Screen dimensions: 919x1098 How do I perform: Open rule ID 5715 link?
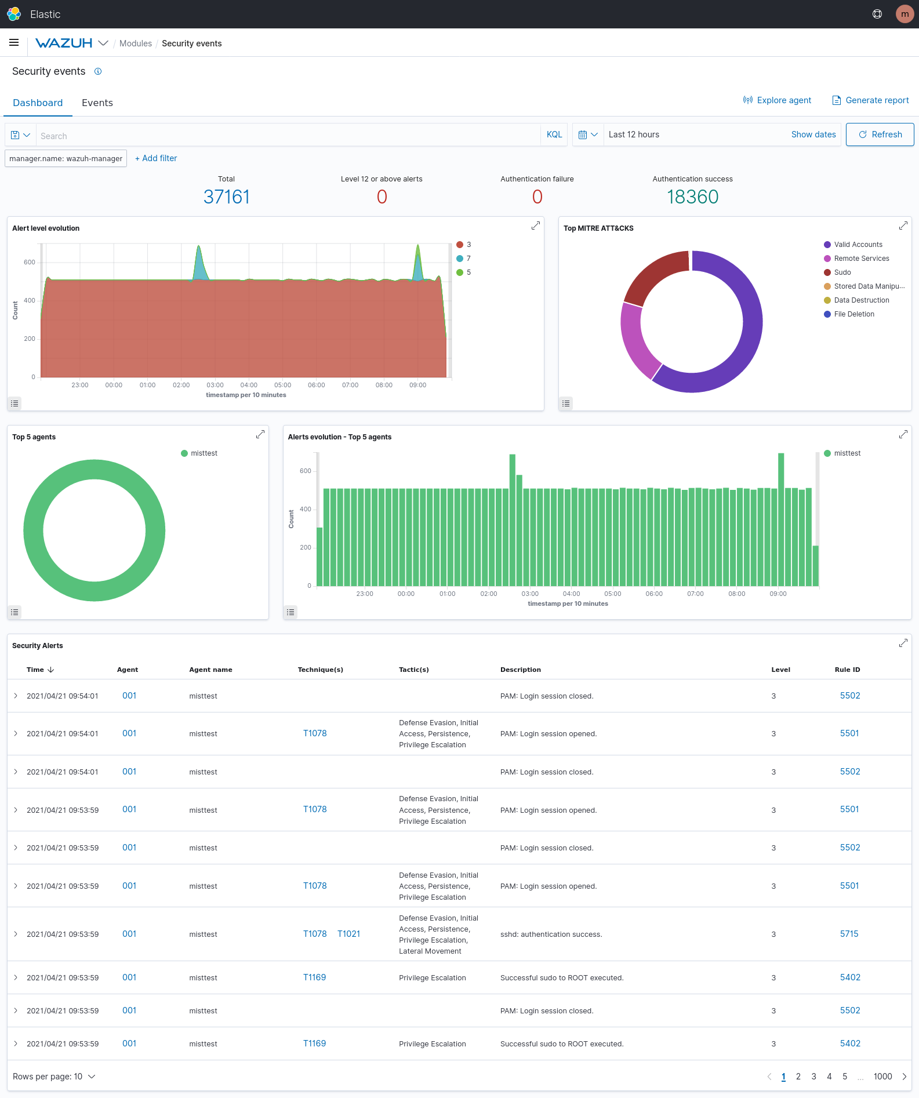[849, 934]
